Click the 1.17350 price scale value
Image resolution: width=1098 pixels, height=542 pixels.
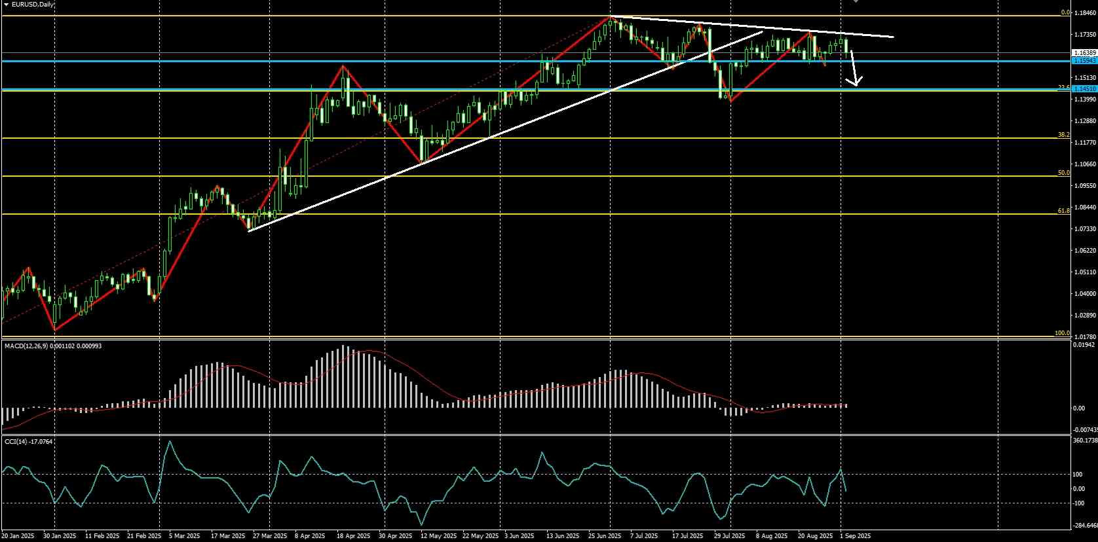(x=1084, y=34)
